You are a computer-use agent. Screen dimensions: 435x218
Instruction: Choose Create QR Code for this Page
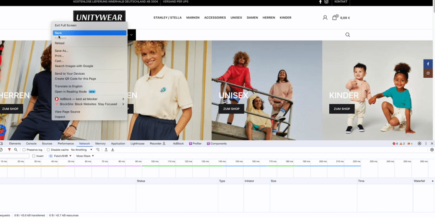89,79
